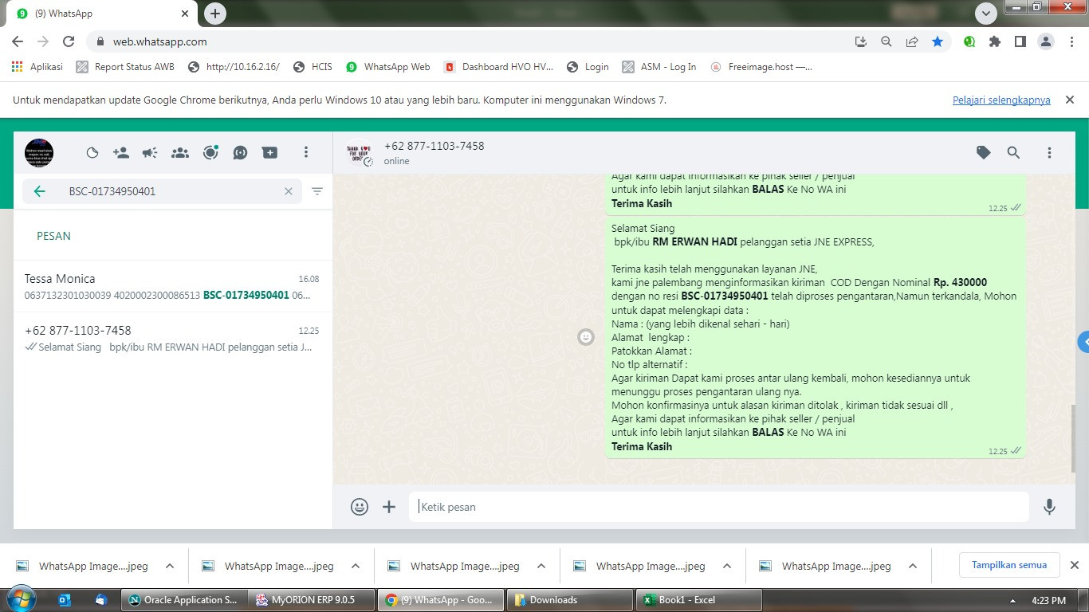The width and height of the screenshot is (1089, 612).
Task: Click the label tag icon in chat header
Action: click(x=984, y=152)
